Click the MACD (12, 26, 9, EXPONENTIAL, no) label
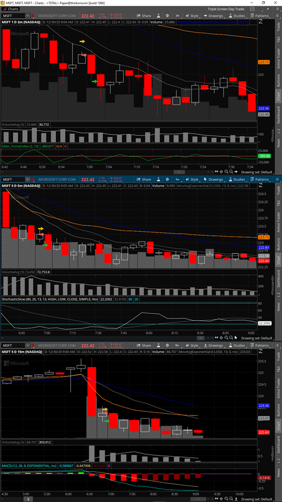282x502 pixels. tap(29, 465)
